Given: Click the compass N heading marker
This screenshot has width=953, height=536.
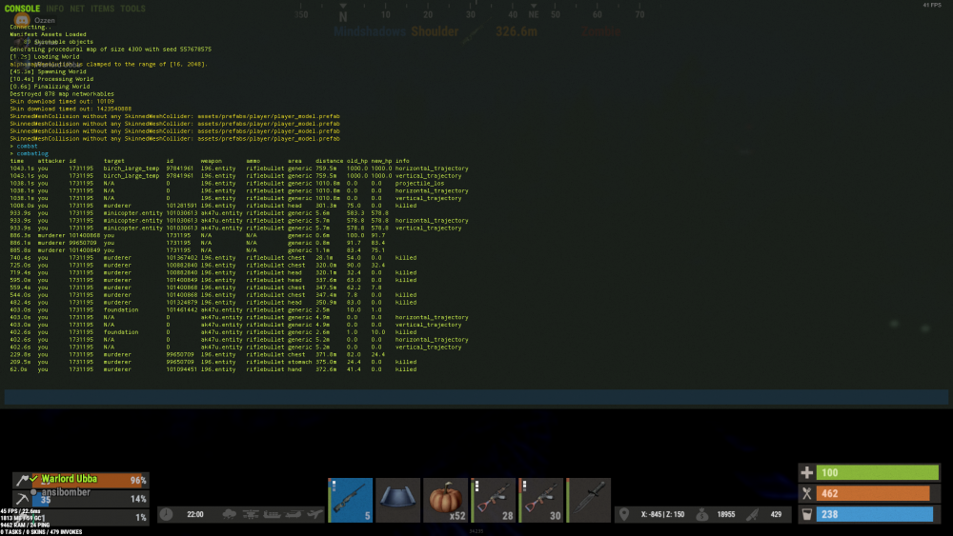Looking at the screenshot, I should coord(343,16).
